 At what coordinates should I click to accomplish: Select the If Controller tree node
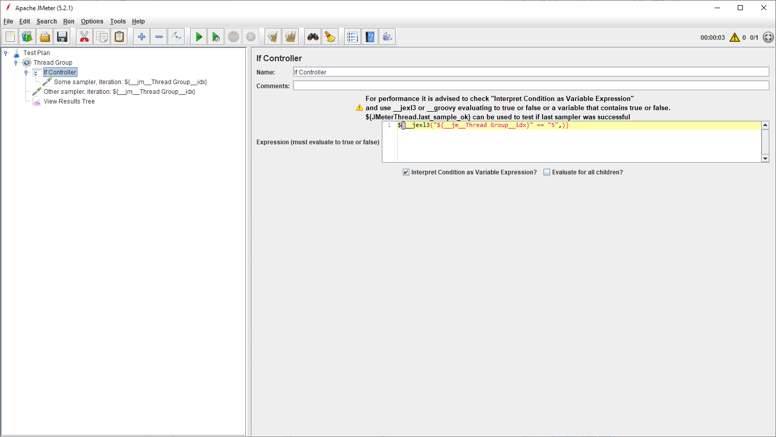60,72
